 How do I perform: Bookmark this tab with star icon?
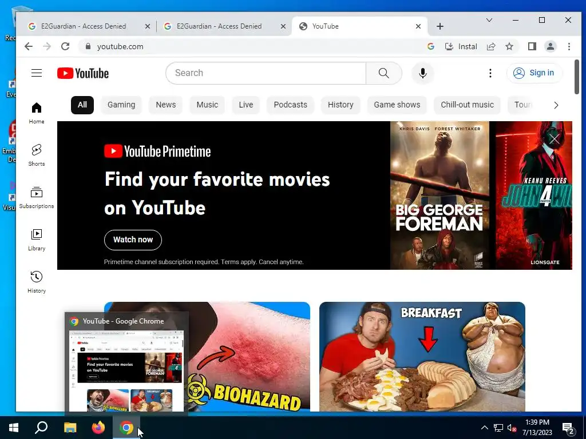[x=509, y=46]
